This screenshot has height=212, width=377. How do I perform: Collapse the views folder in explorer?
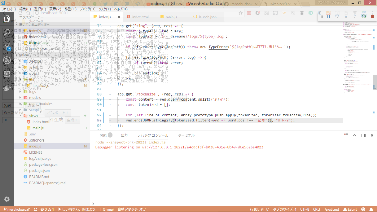[33, 116]
